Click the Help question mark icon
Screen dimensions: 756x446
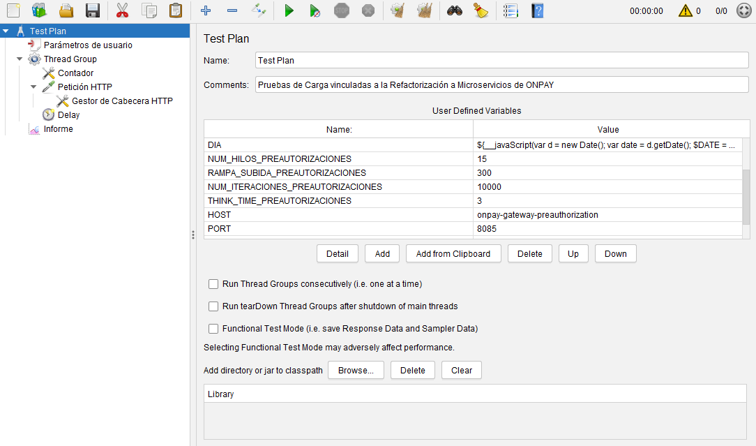pos(537,10)
